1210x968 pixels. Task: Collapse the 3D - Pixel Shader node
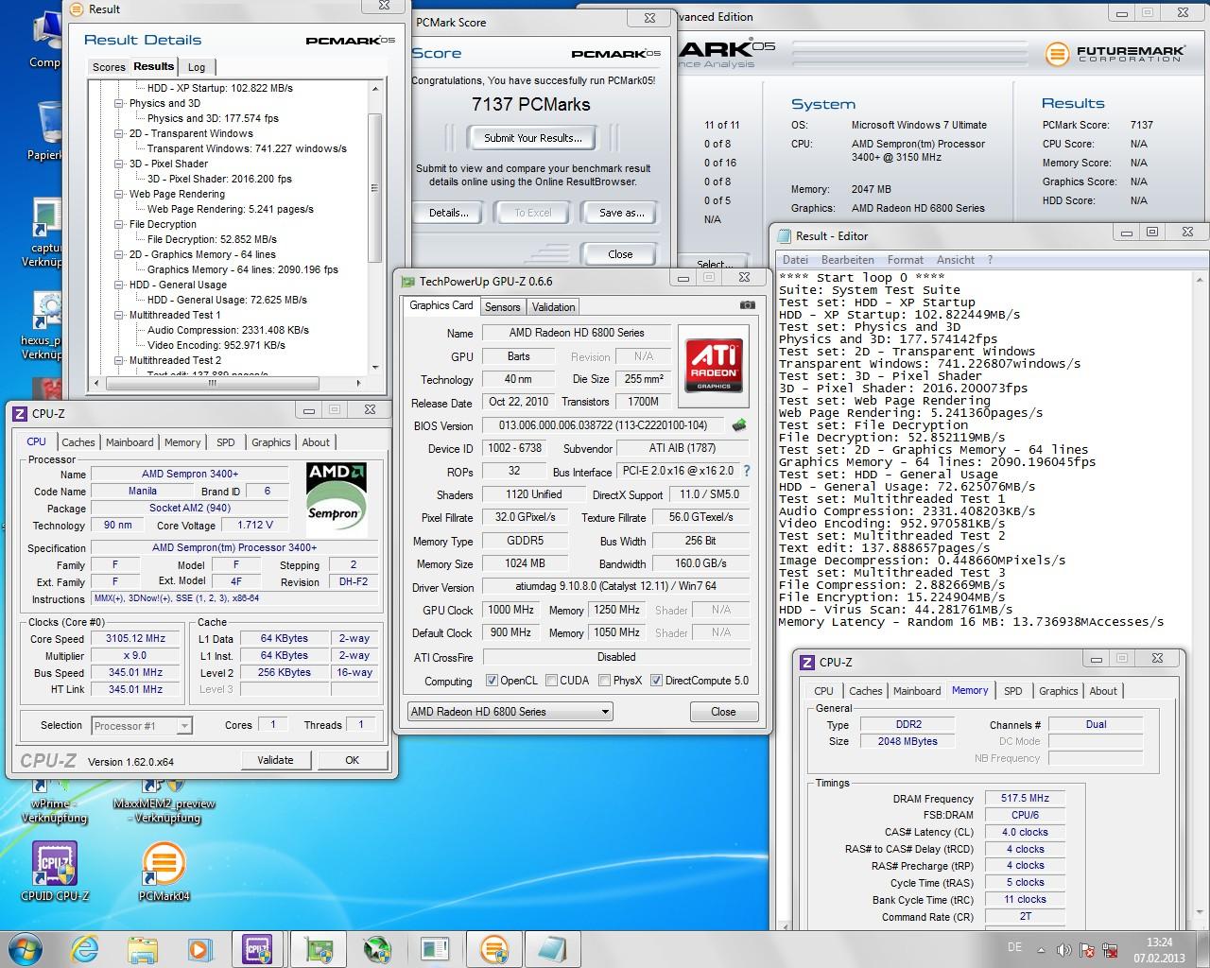point(119,164)
